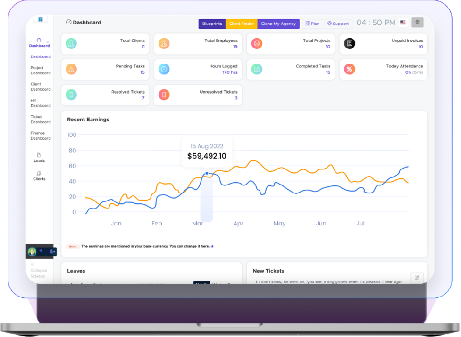This screenshot has height=337, width=461.
Task: Click Total Clients count "11"
Action: tap(143, 47)
